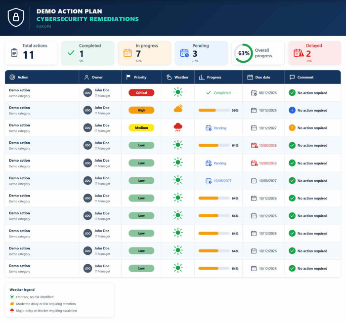Click the calendar icon beside due date 10/12/2027
The width and height of the screenshot is (346, 322).
(254, 128)
